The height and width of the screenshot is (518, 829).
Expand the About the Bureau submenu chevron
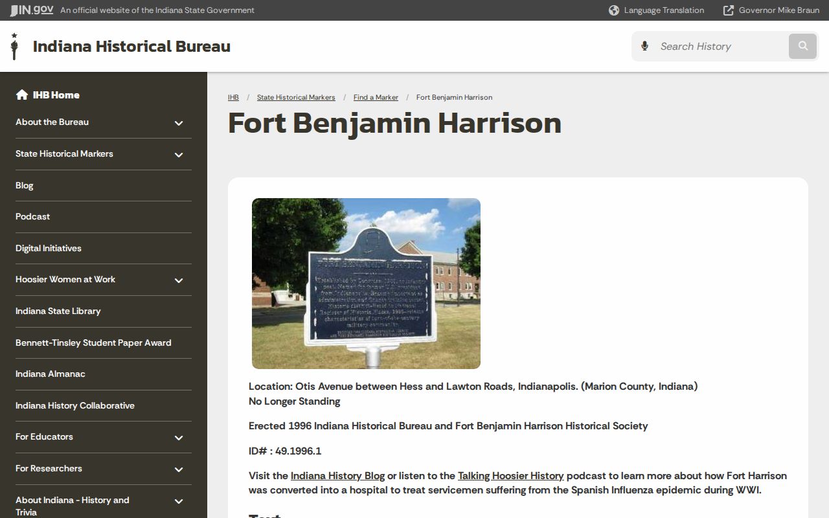[x=179, y=123]
